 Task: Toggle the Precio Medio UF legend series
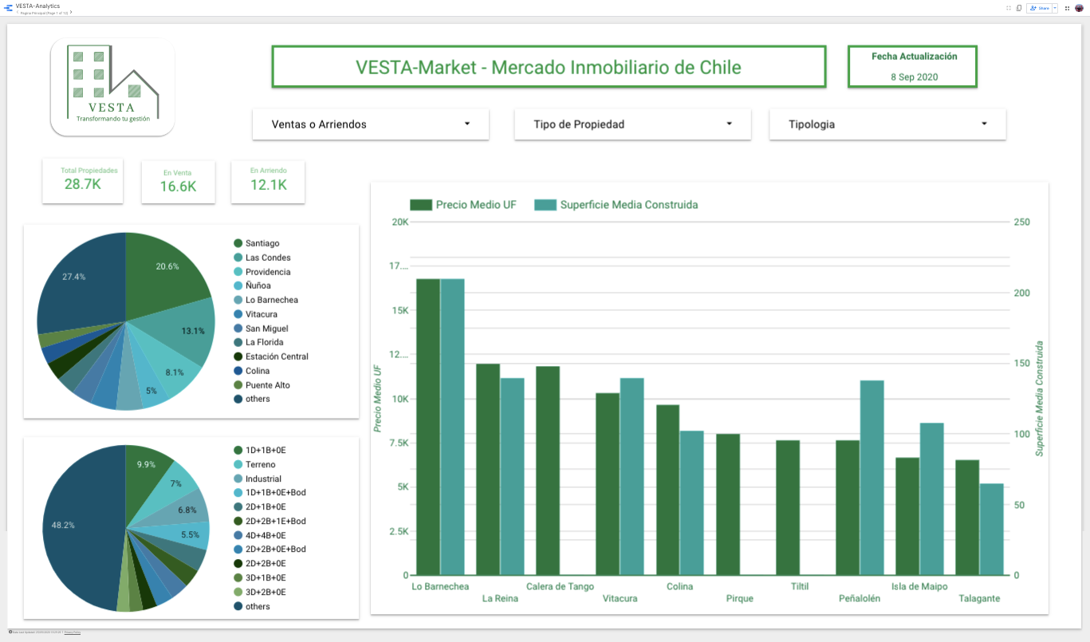[462, 204]
